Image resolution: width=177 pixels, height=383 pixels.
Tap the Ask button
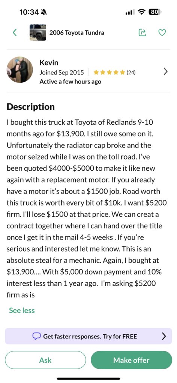coord(45,360)
